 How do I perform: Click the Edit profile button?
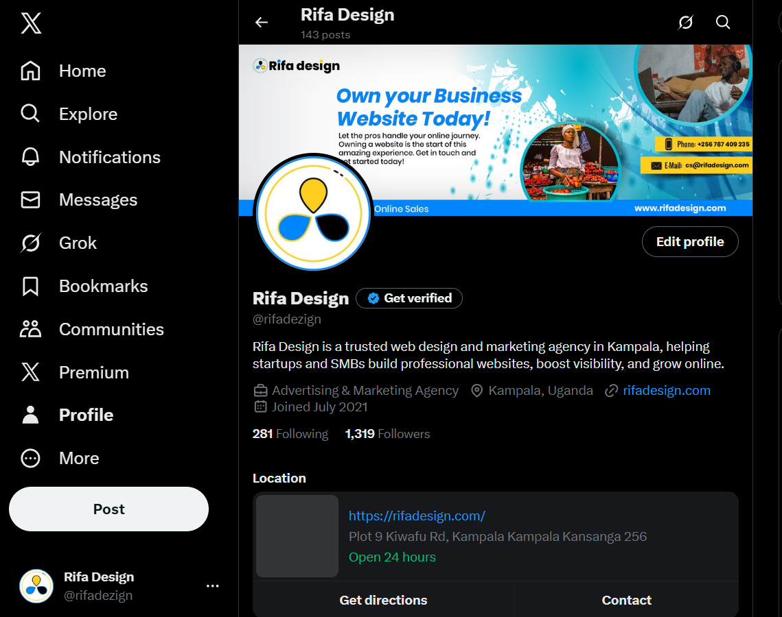coord(689,242)
